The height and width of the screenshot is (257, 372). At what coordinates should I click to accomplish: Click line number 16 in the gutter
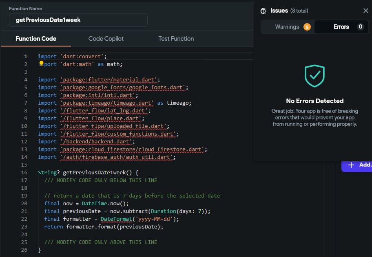point(25,172)
